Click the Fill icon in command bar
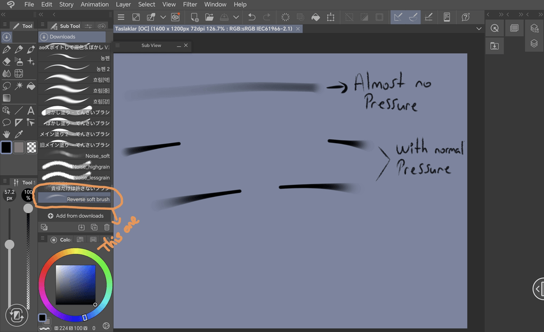Screen dimensions: 544x332 (x=316, y=17)
